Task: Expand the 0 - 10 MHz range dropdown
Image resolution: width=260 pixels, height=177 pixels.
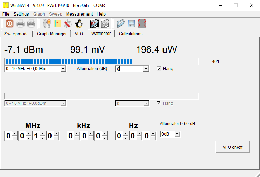Action: coord(63,69)
